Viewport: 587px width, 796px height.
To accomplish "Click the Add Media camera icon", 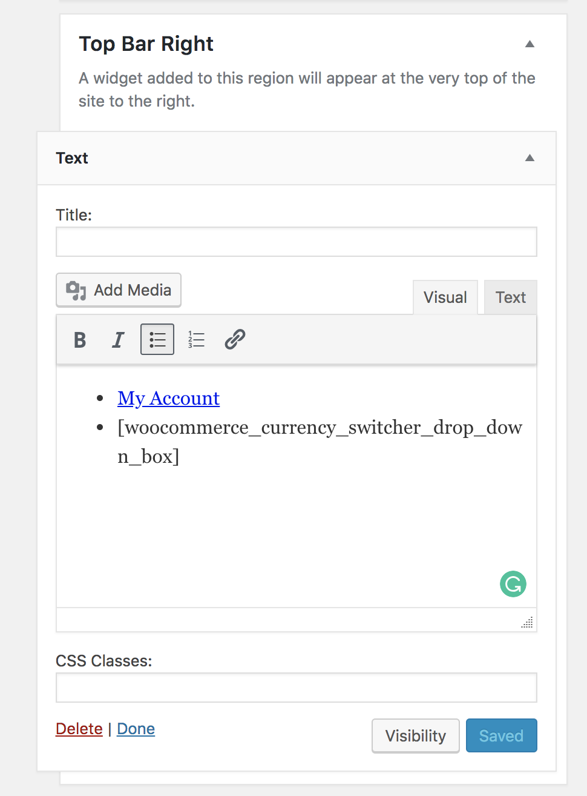I will pos(76,291).
